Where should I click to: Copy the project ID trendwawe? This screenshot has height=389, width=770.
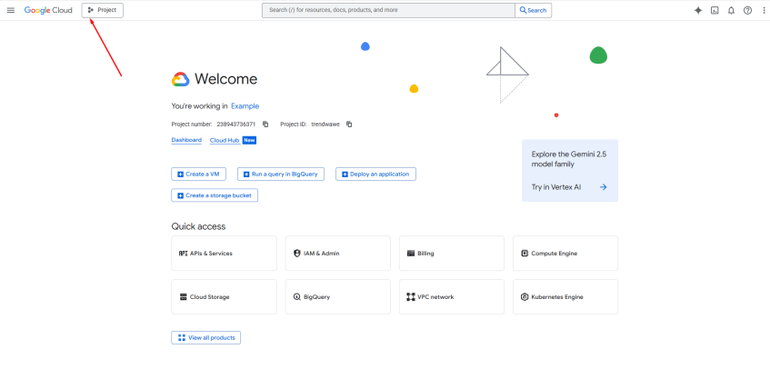[x=349, y=124]
